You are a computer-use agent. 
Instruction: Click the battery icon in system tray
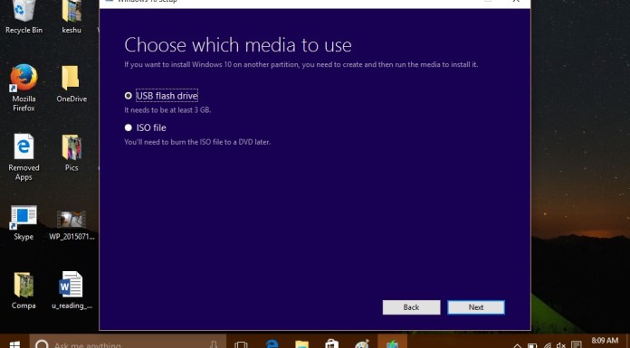tap(532, 345)
